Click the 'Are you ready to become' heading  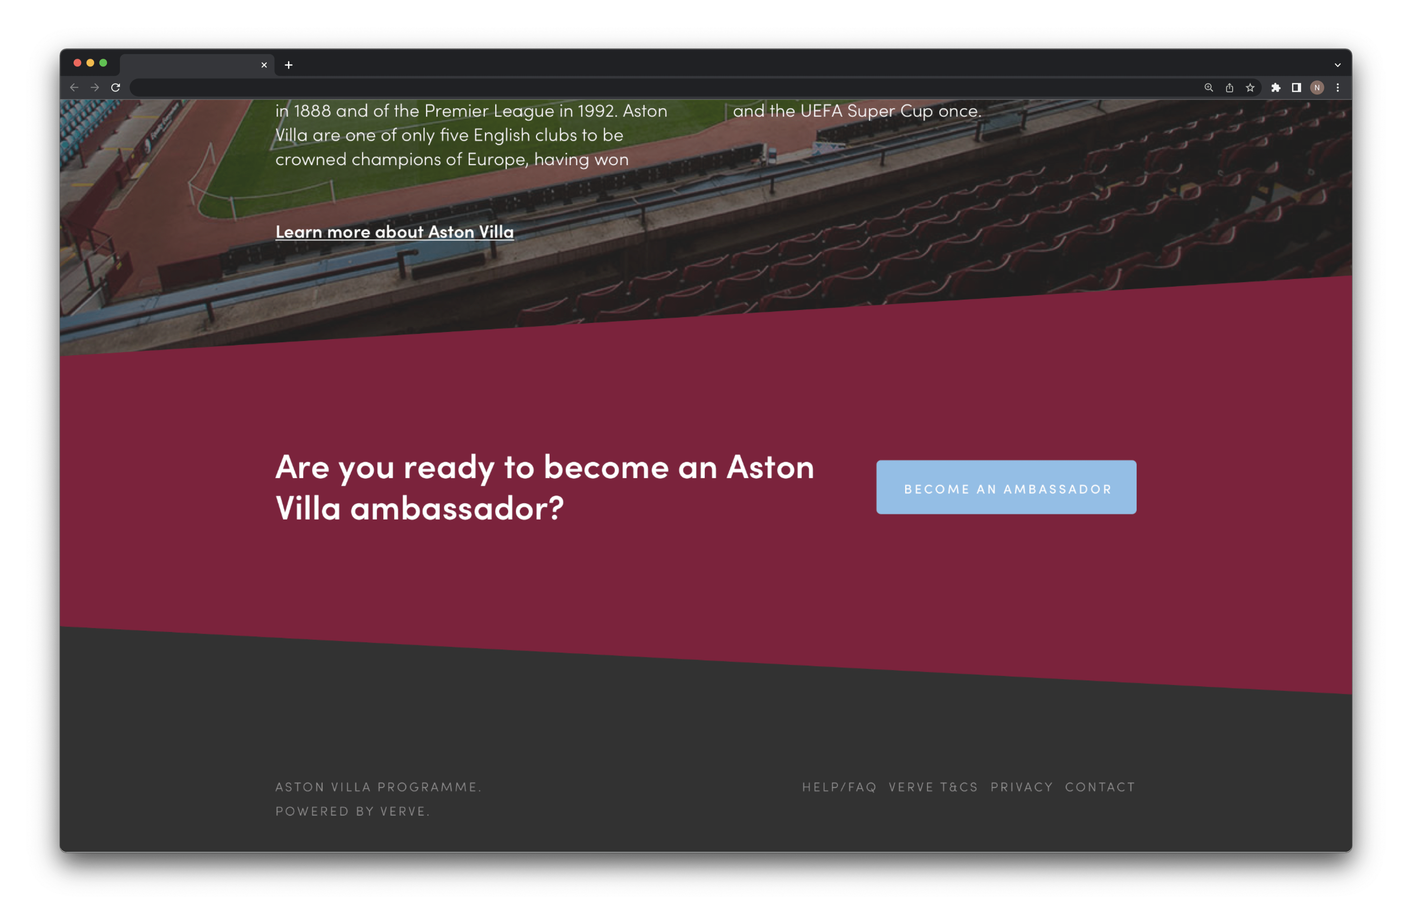544,487
